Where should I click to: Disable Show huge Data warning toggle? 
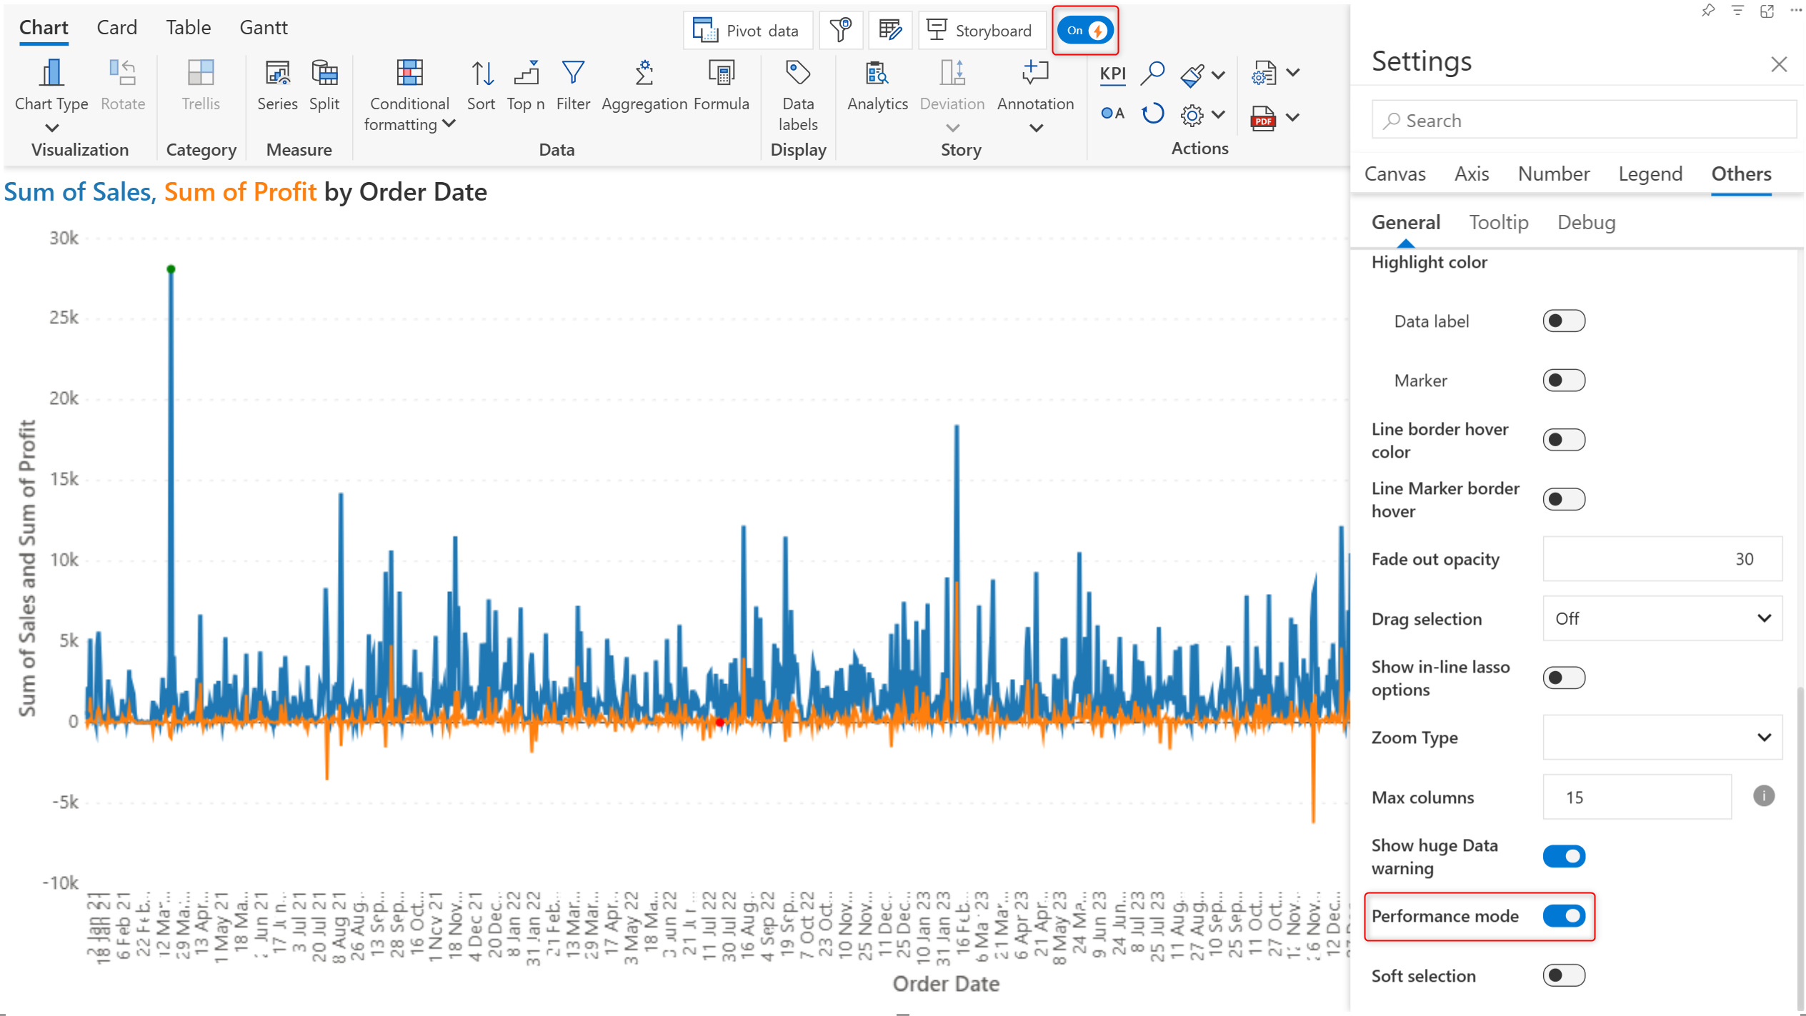[x=1563, y=855]
